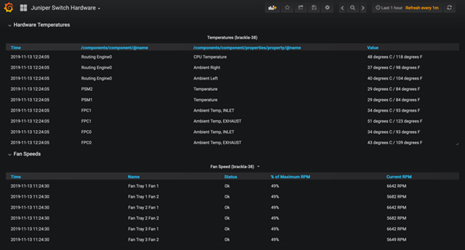Click Fan Tray 2 Fan 2 name cell
The width and height of the screenshot is (465, 250).
coord(143,218)
